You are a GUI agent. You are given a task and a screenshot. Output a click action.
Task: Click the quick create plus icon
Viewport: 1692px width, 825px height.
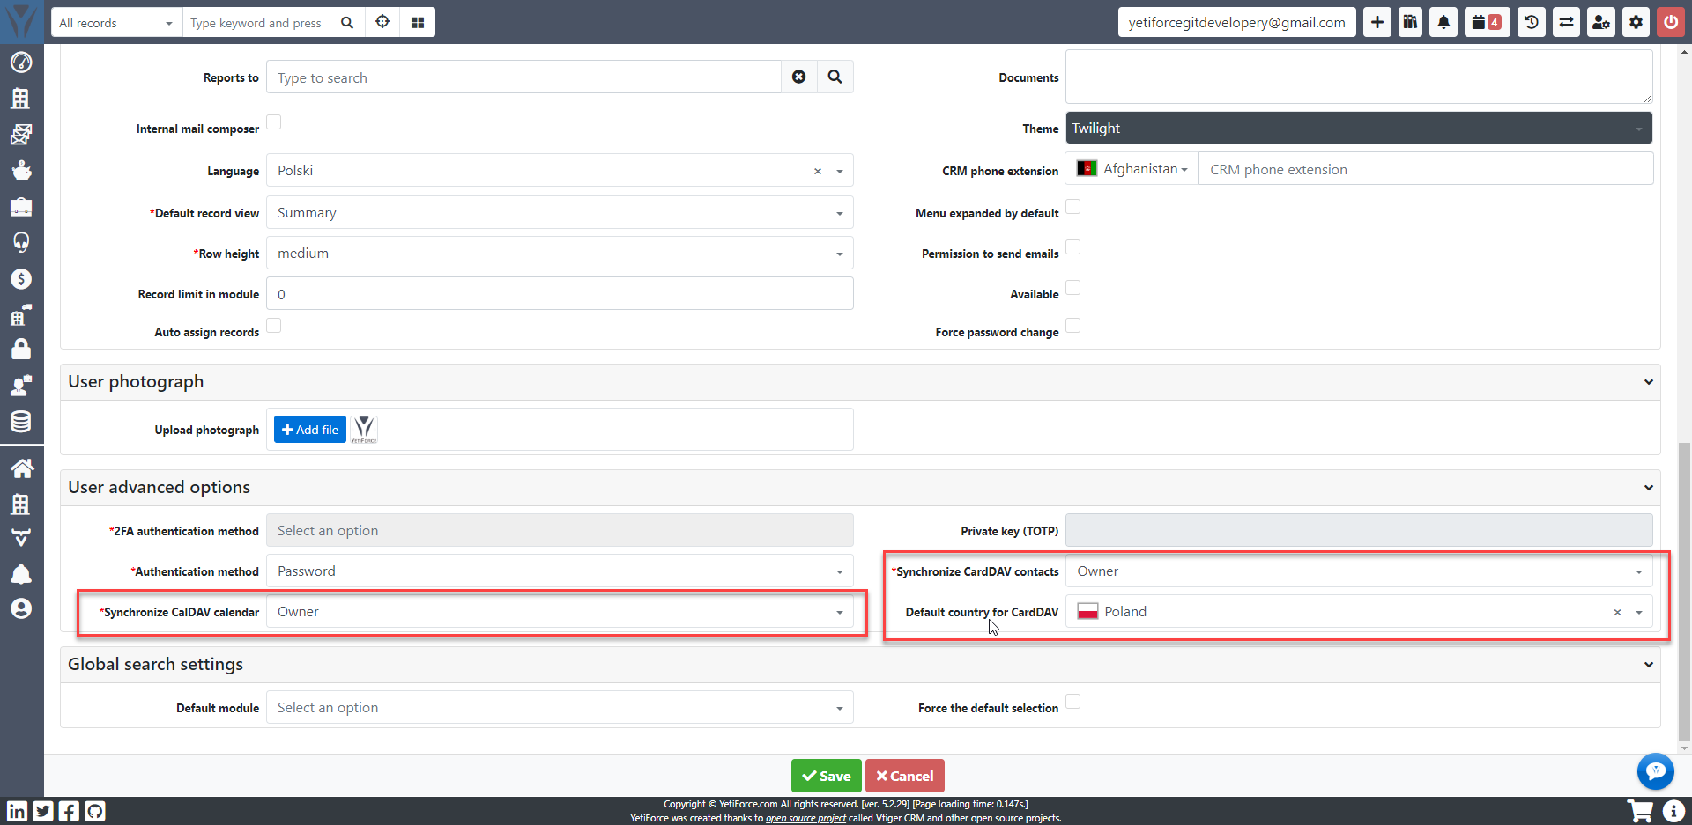[x=1377, y=22]
